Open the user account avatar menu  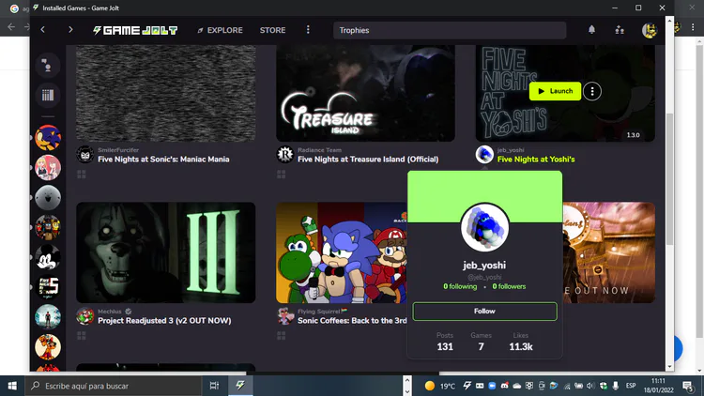(x=649, y=30)
